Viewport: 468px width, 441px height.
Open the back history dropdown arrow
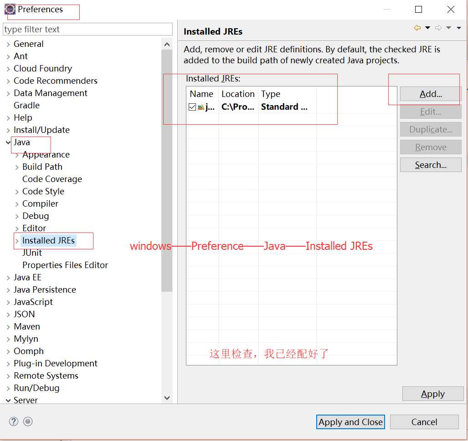pos(428,28)
